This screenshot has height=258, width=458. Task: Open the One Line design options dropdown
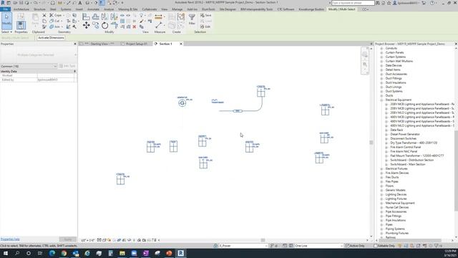click(x=318, y=246)
